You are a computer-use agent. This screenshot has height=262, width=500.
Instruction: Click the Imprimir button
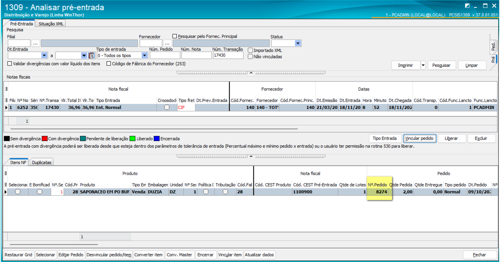coord(406,65)
